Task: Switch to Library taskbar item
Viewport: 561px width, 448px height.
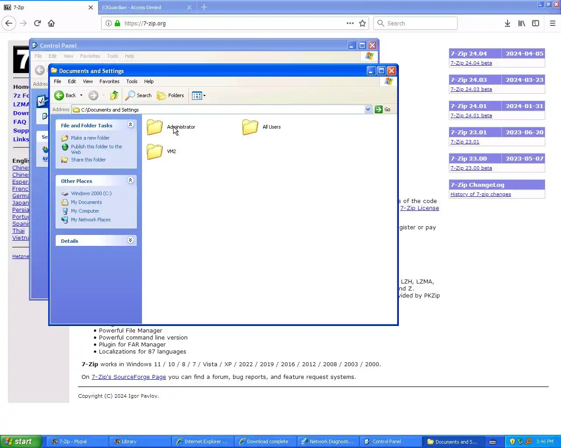Action: [140, 441]
